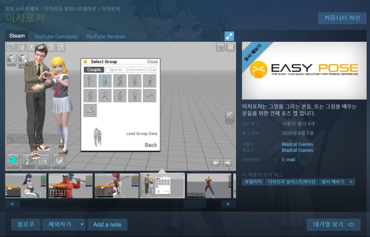
Task: Click thumbnail strip right scroll arrow
Action: click(229, 204)
